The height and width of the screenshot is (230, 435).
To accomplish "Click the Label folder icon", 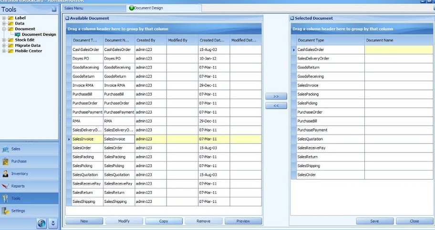I will pyautogui.click(x=11, y=18).
